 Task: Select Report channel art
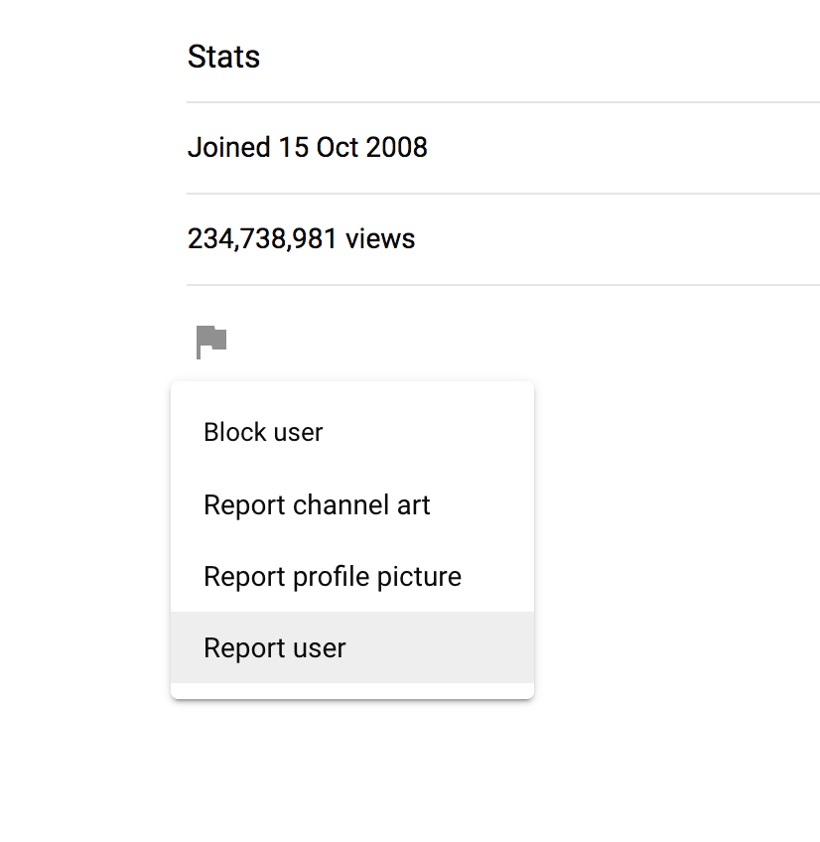pyautogui.click(x=316, y=504)
